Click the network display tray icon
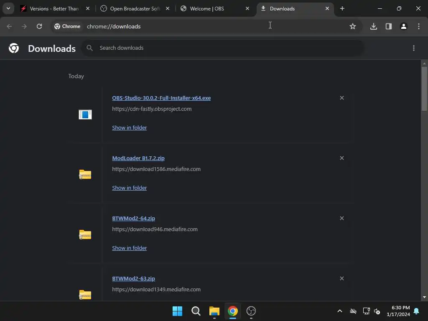 click(366, 311)
